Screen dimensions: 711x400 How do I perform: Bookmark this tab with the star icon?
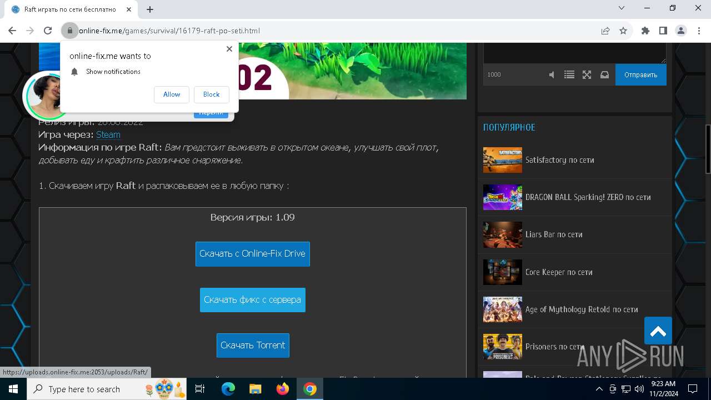(x=623, y=31)
